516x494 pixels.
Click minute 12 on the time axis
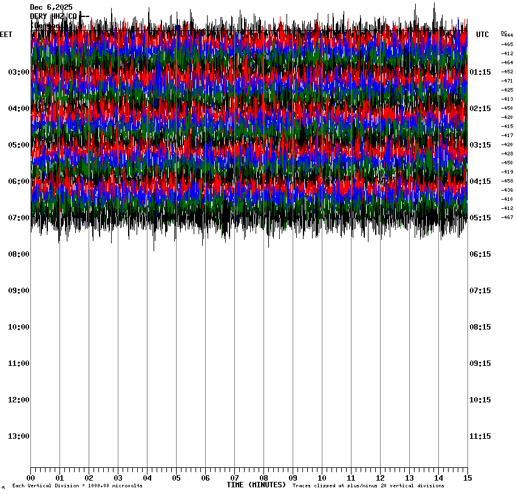tap(380, 478)
